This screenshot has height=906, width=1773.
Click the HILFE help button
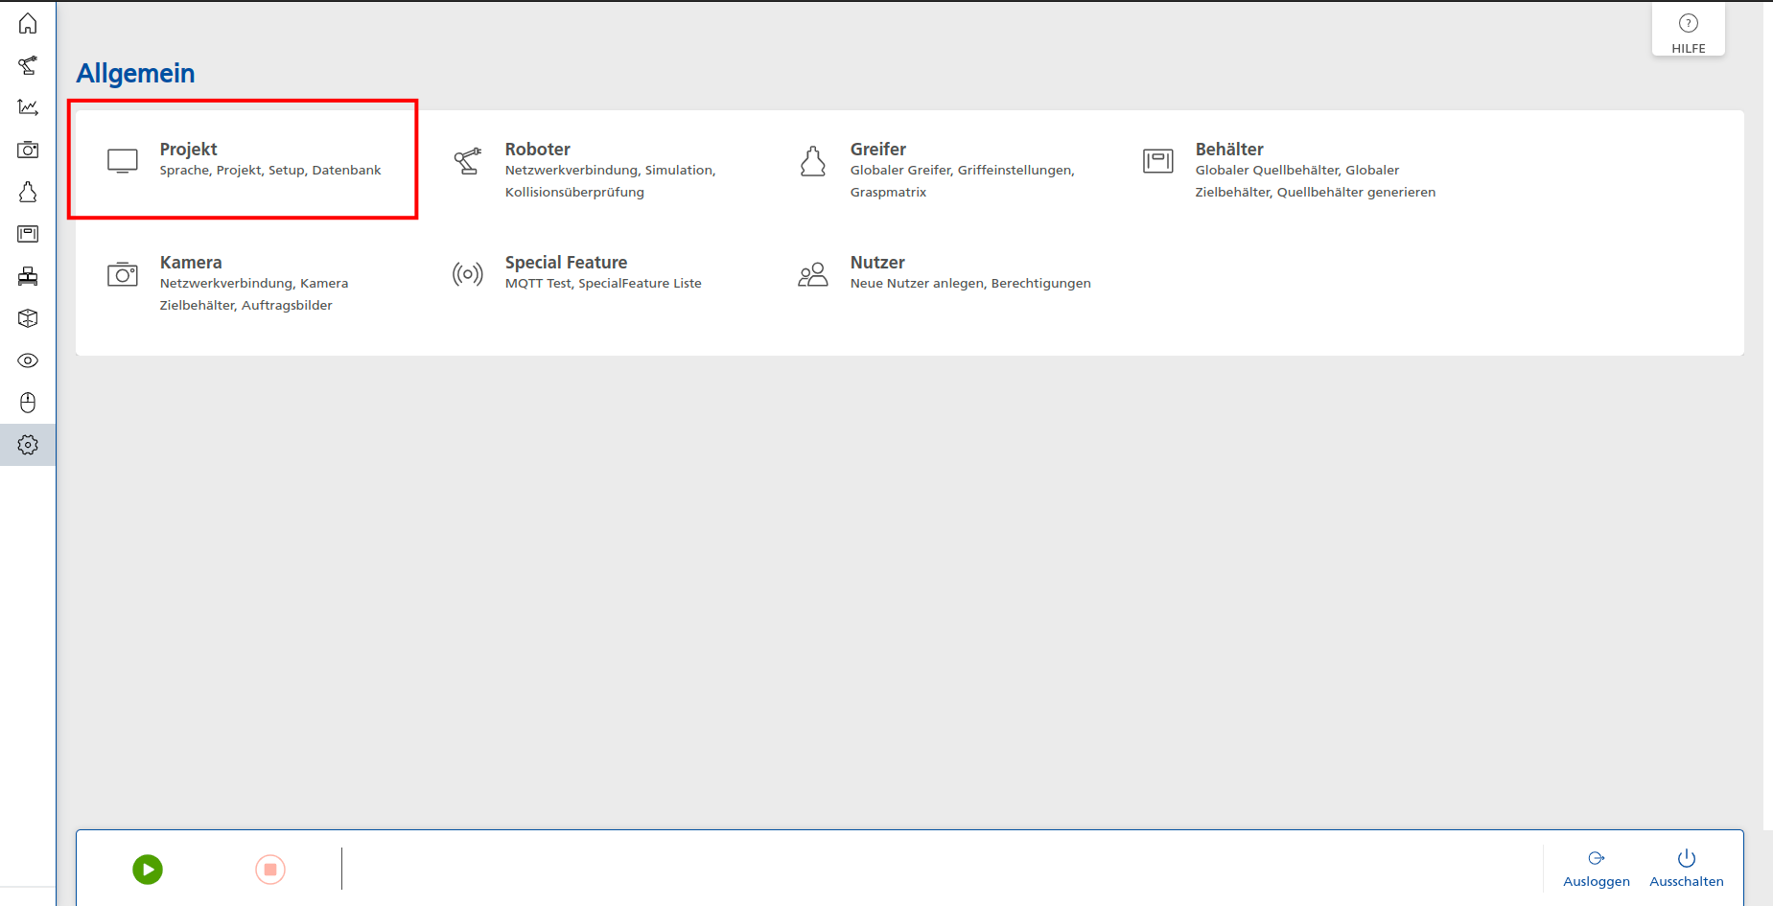1688,32
